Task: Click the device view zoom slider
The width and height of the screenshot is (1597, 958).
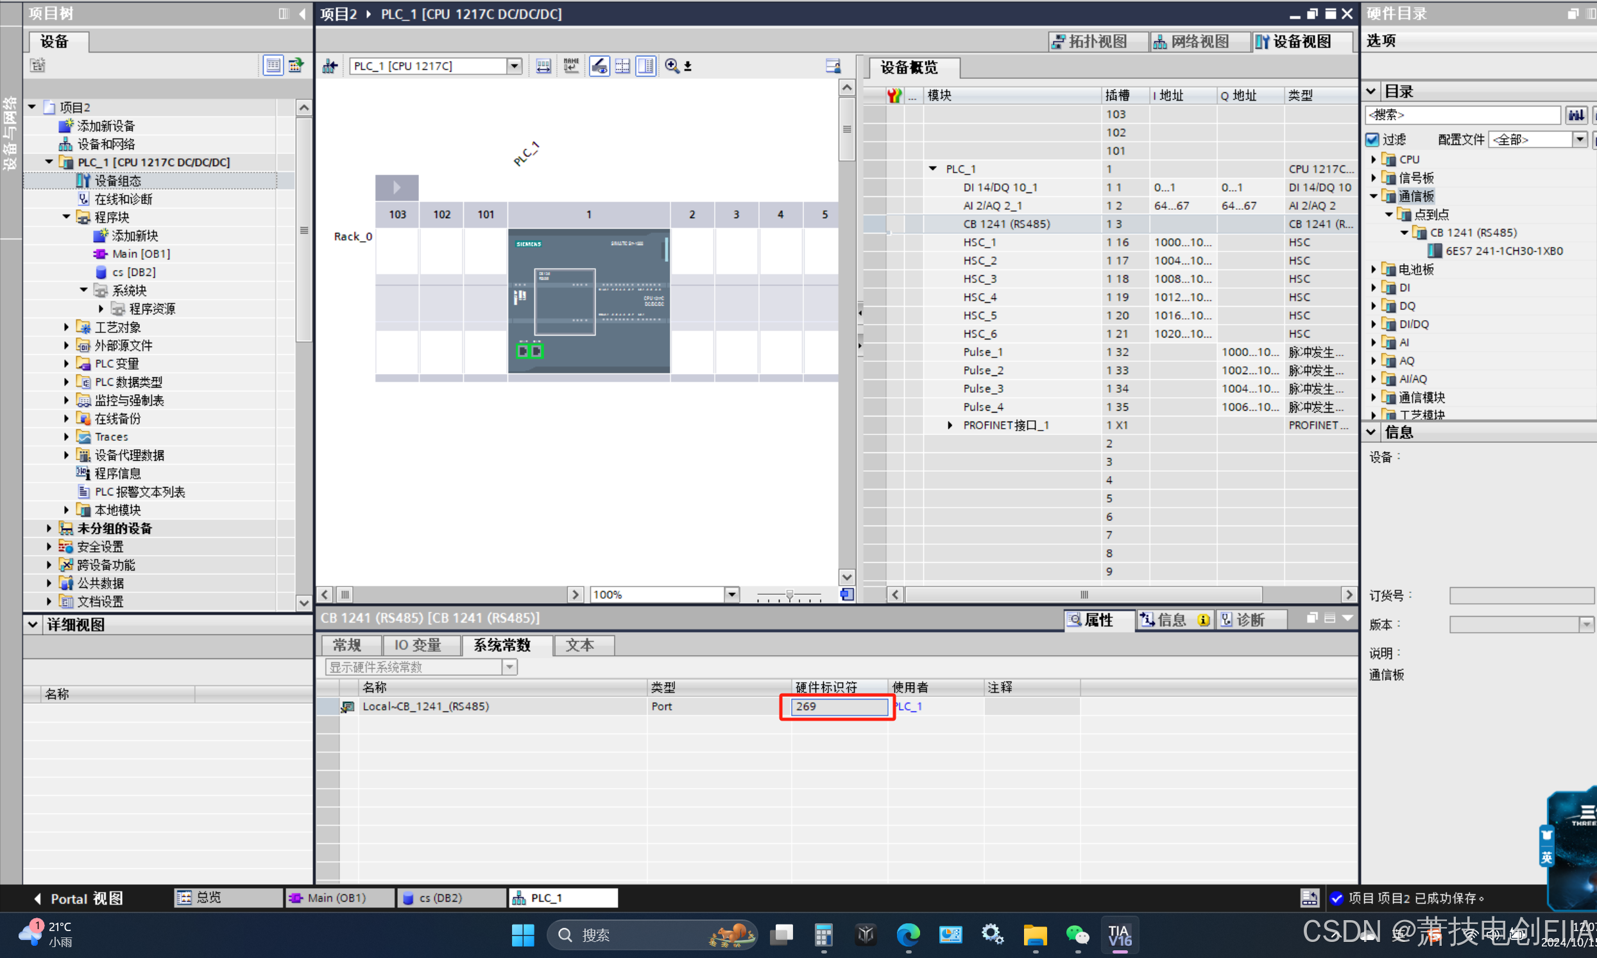Action: click(789, 595)
